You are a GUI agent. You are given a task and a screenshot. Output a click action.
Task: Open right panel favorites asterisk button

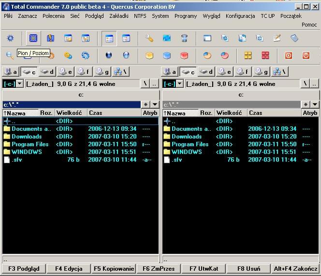click(306, 105)
